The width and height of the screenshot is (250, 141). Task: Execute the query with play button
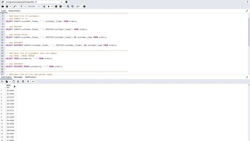pos(48,7)
